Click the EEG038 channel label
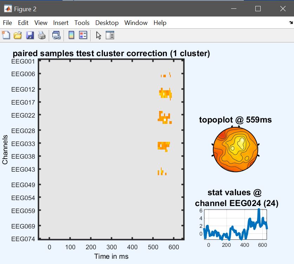The width and height of the screenshot is (294, 264). click(x=23, y=157)
